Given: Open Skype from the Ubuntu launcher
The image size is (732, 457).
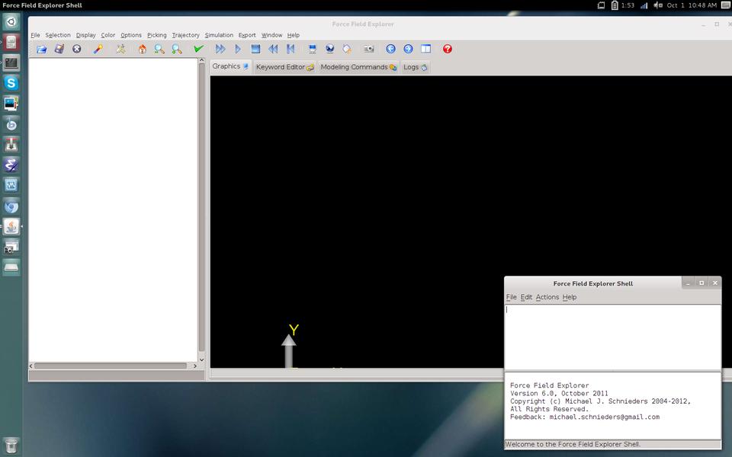Looking at the screenshot, I should tap(11, 83).
